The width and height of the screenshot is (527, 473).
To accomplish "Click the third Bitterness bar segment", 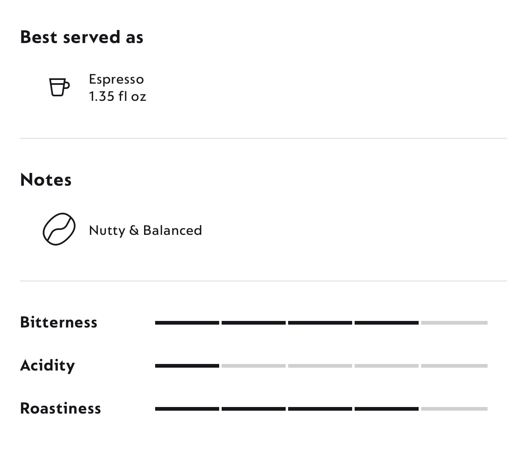I will (320, 323).
